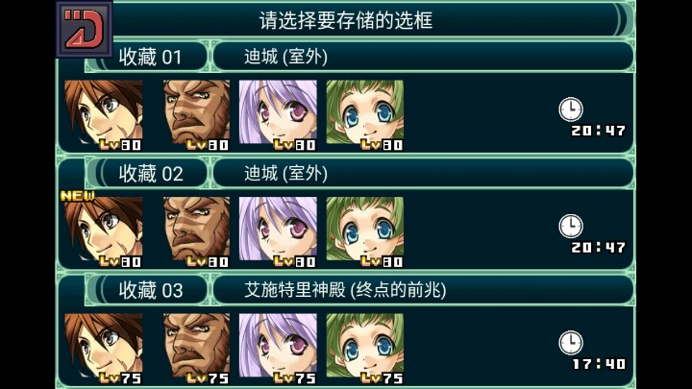Click the 请选择要存储的选框 title header

click(x=346, y=20)
